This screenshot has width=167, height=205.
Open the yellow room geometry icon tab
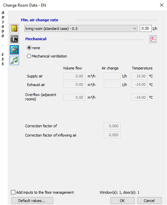14,29
